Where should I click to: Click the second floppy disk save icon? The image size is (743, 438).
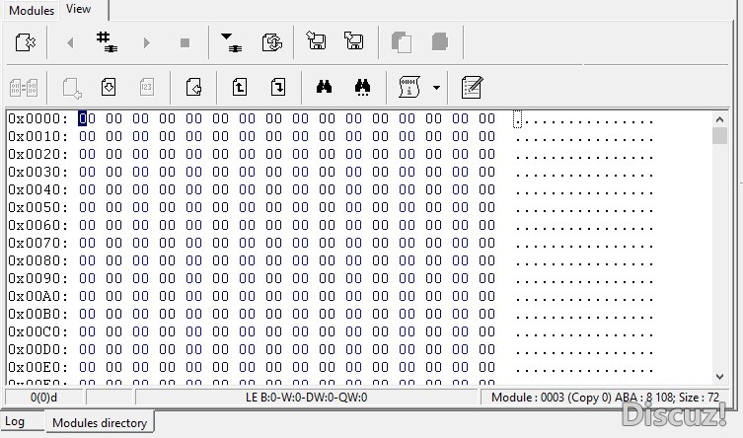353,42
